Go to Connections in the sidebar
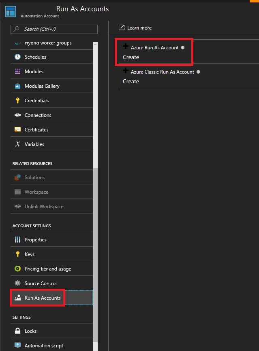This screenshot has width=259, height=351. [x=51, y=115]
